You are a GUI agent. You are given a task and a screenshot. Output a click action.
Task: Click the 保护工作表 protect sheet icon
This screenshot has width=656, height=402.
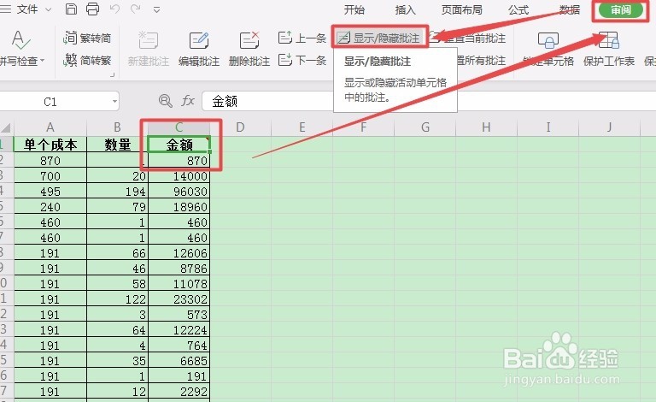pyautogui.click(x=609, y=40)
